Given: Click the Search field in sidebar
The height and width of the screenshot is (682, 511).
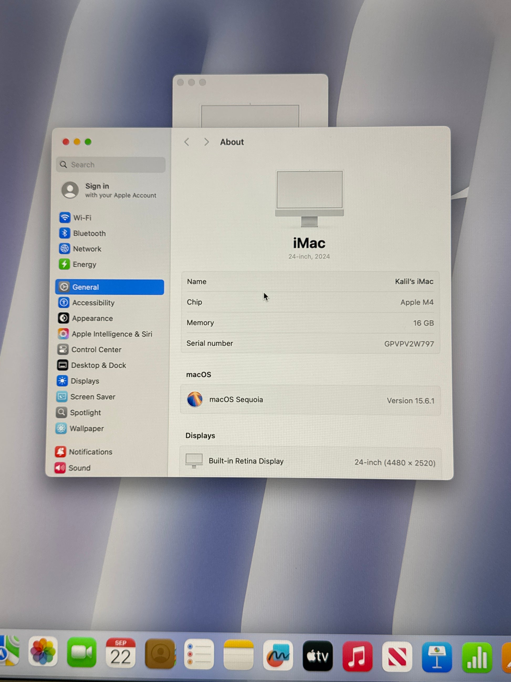Looking at the screenshot, I should coord(111,165).
